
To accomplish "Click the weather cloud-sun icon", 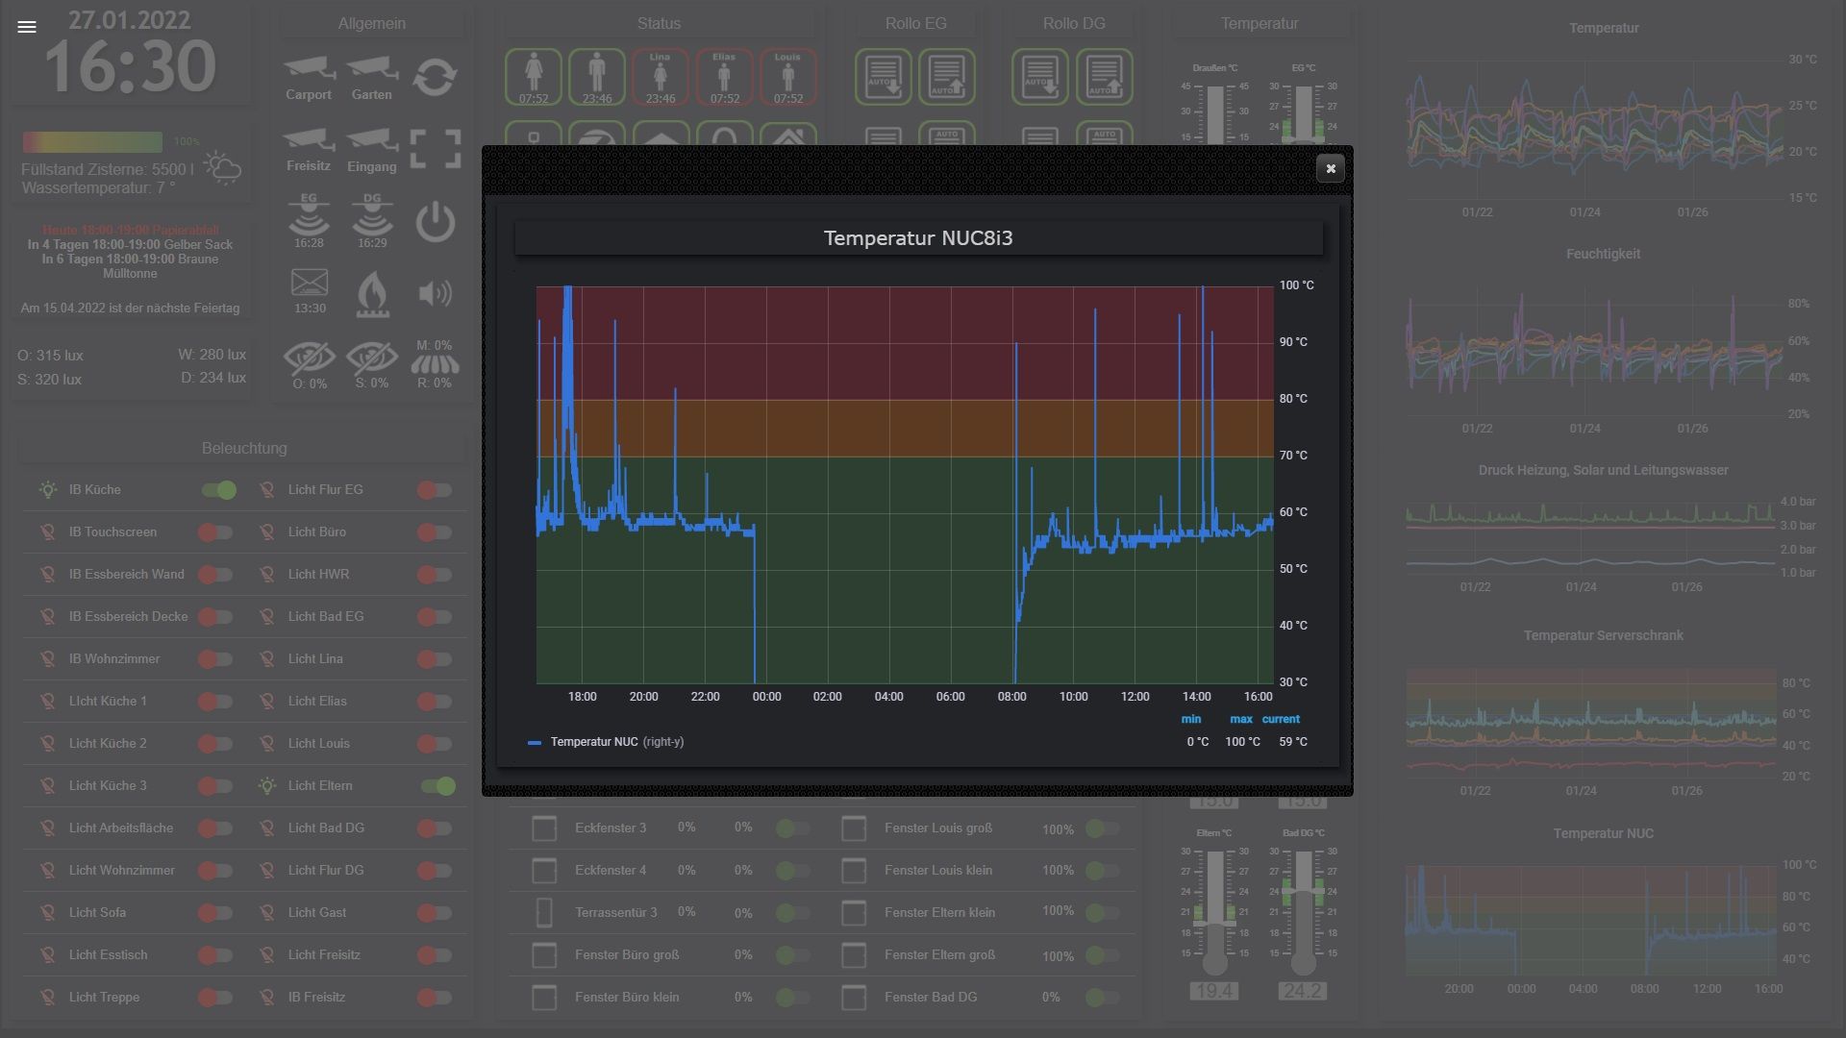I will pyautogui.click(x=222, y=168).
